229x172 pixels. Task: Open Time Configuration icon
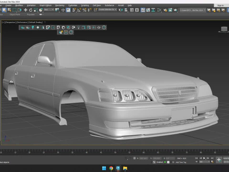[x=212, y=162]
